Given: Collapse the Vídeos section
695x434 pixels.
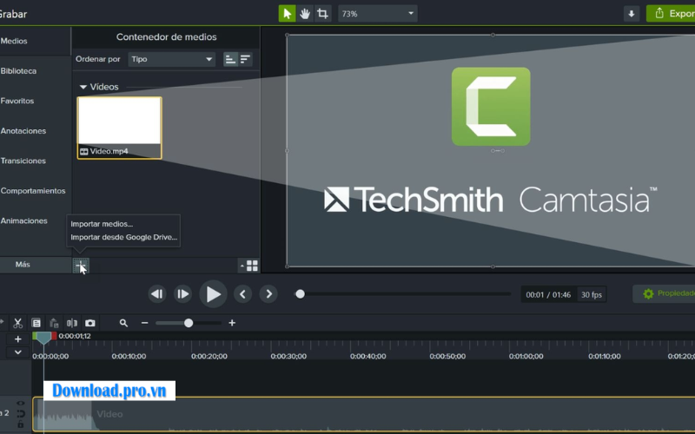Looking at the screenshot, I should coord(83,87).
